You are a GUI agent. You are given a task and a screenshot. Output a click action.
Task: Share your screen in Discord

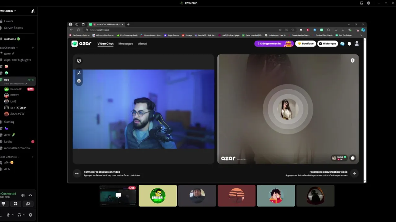coord(3,203)
